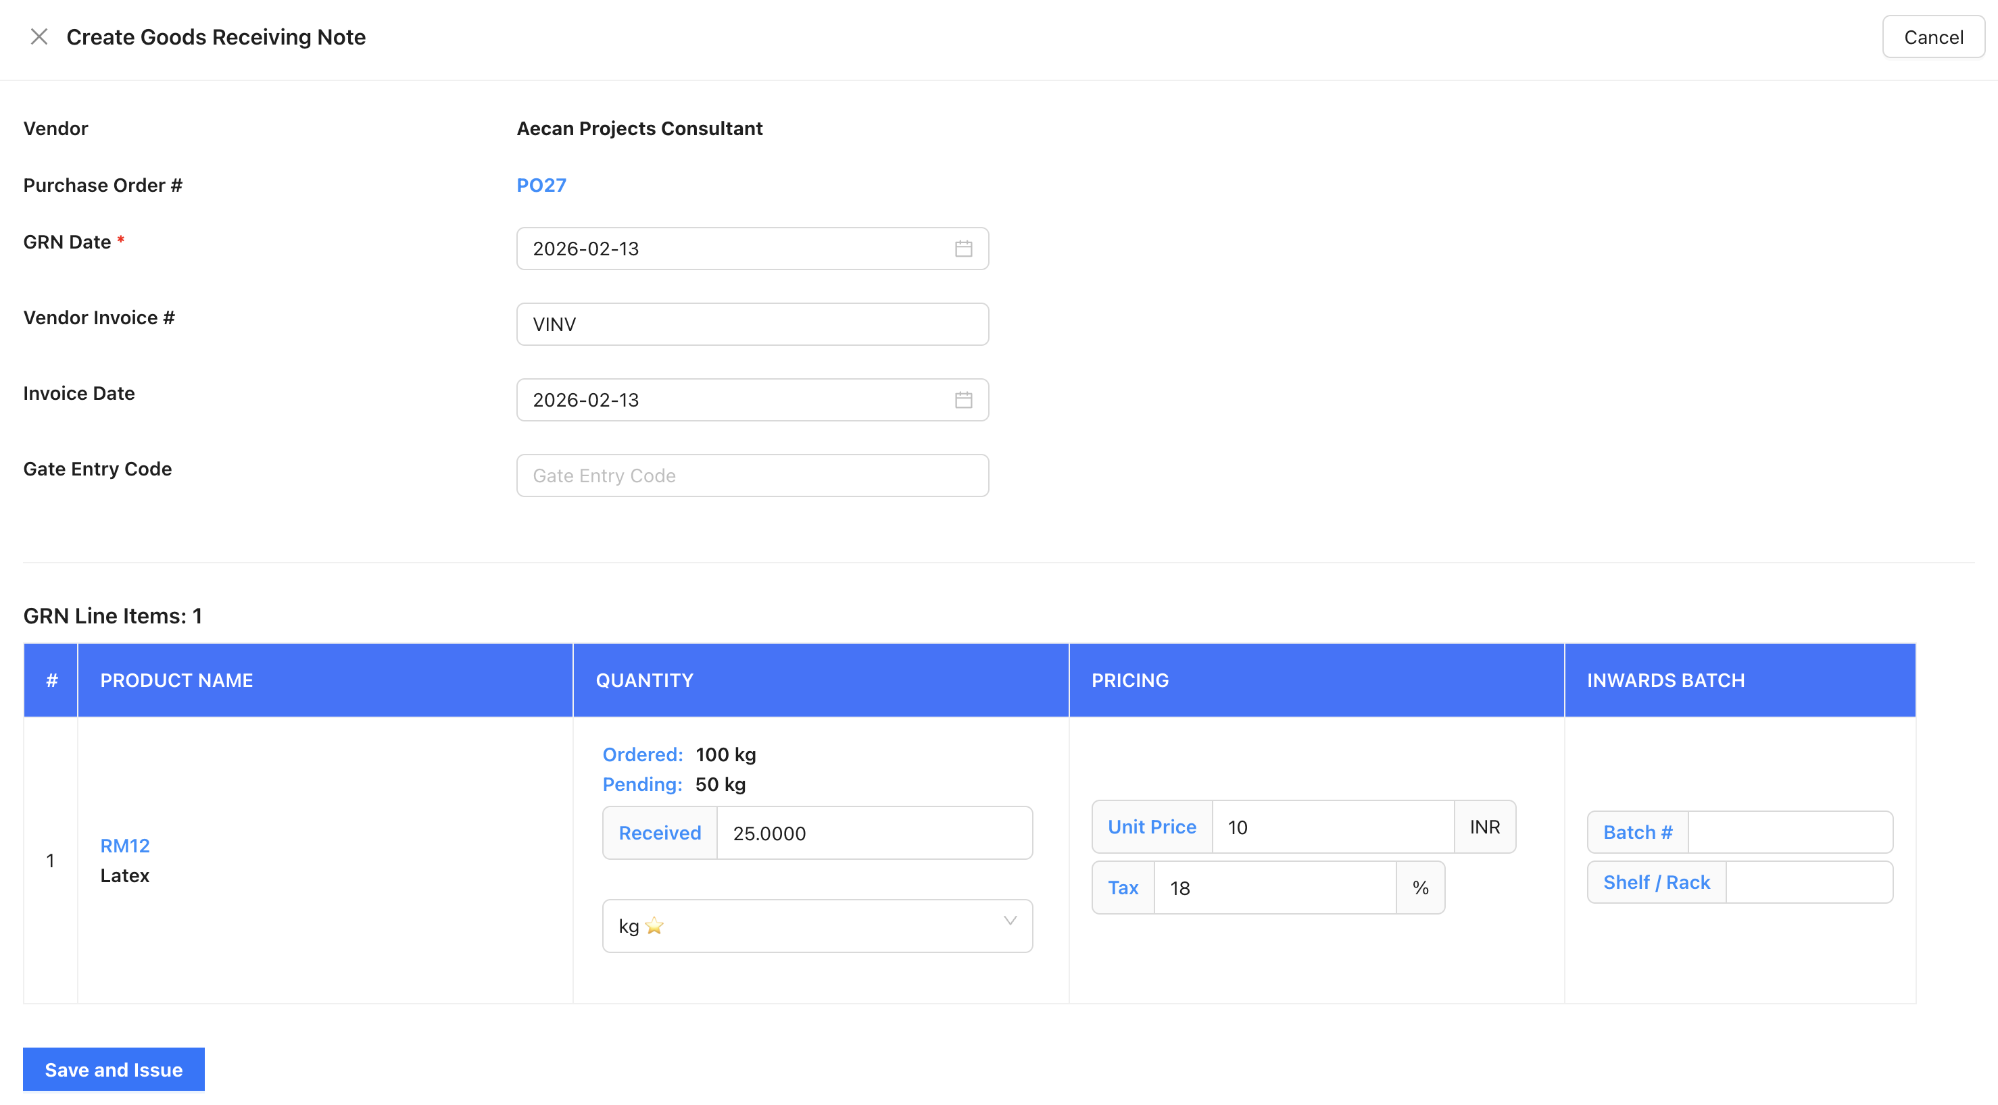Screen dimensions: 1998x1105
Task: Click the star icon in unit selector
Action: coord(654,926)
